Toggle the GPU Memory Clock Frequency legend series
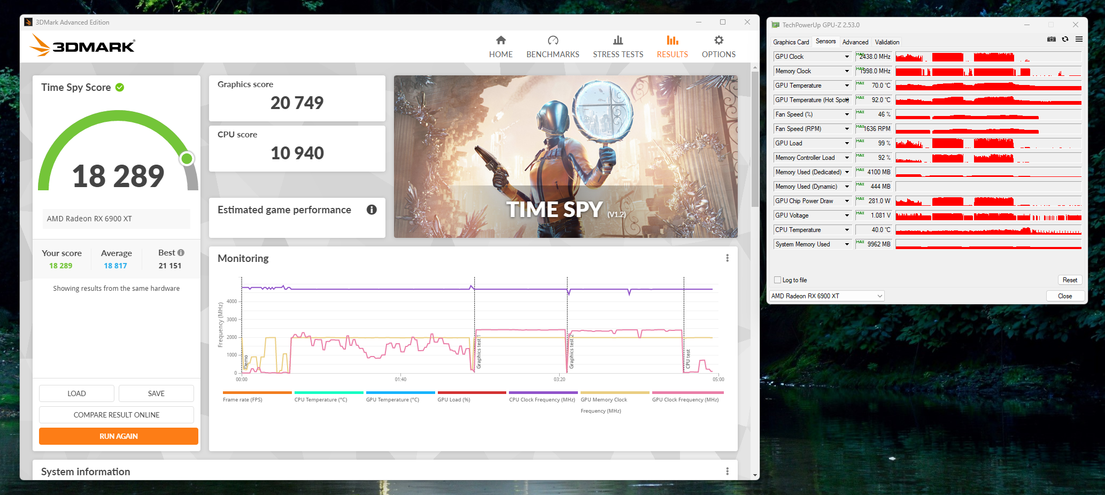1105x495 pixels. (x=615, y=403)
